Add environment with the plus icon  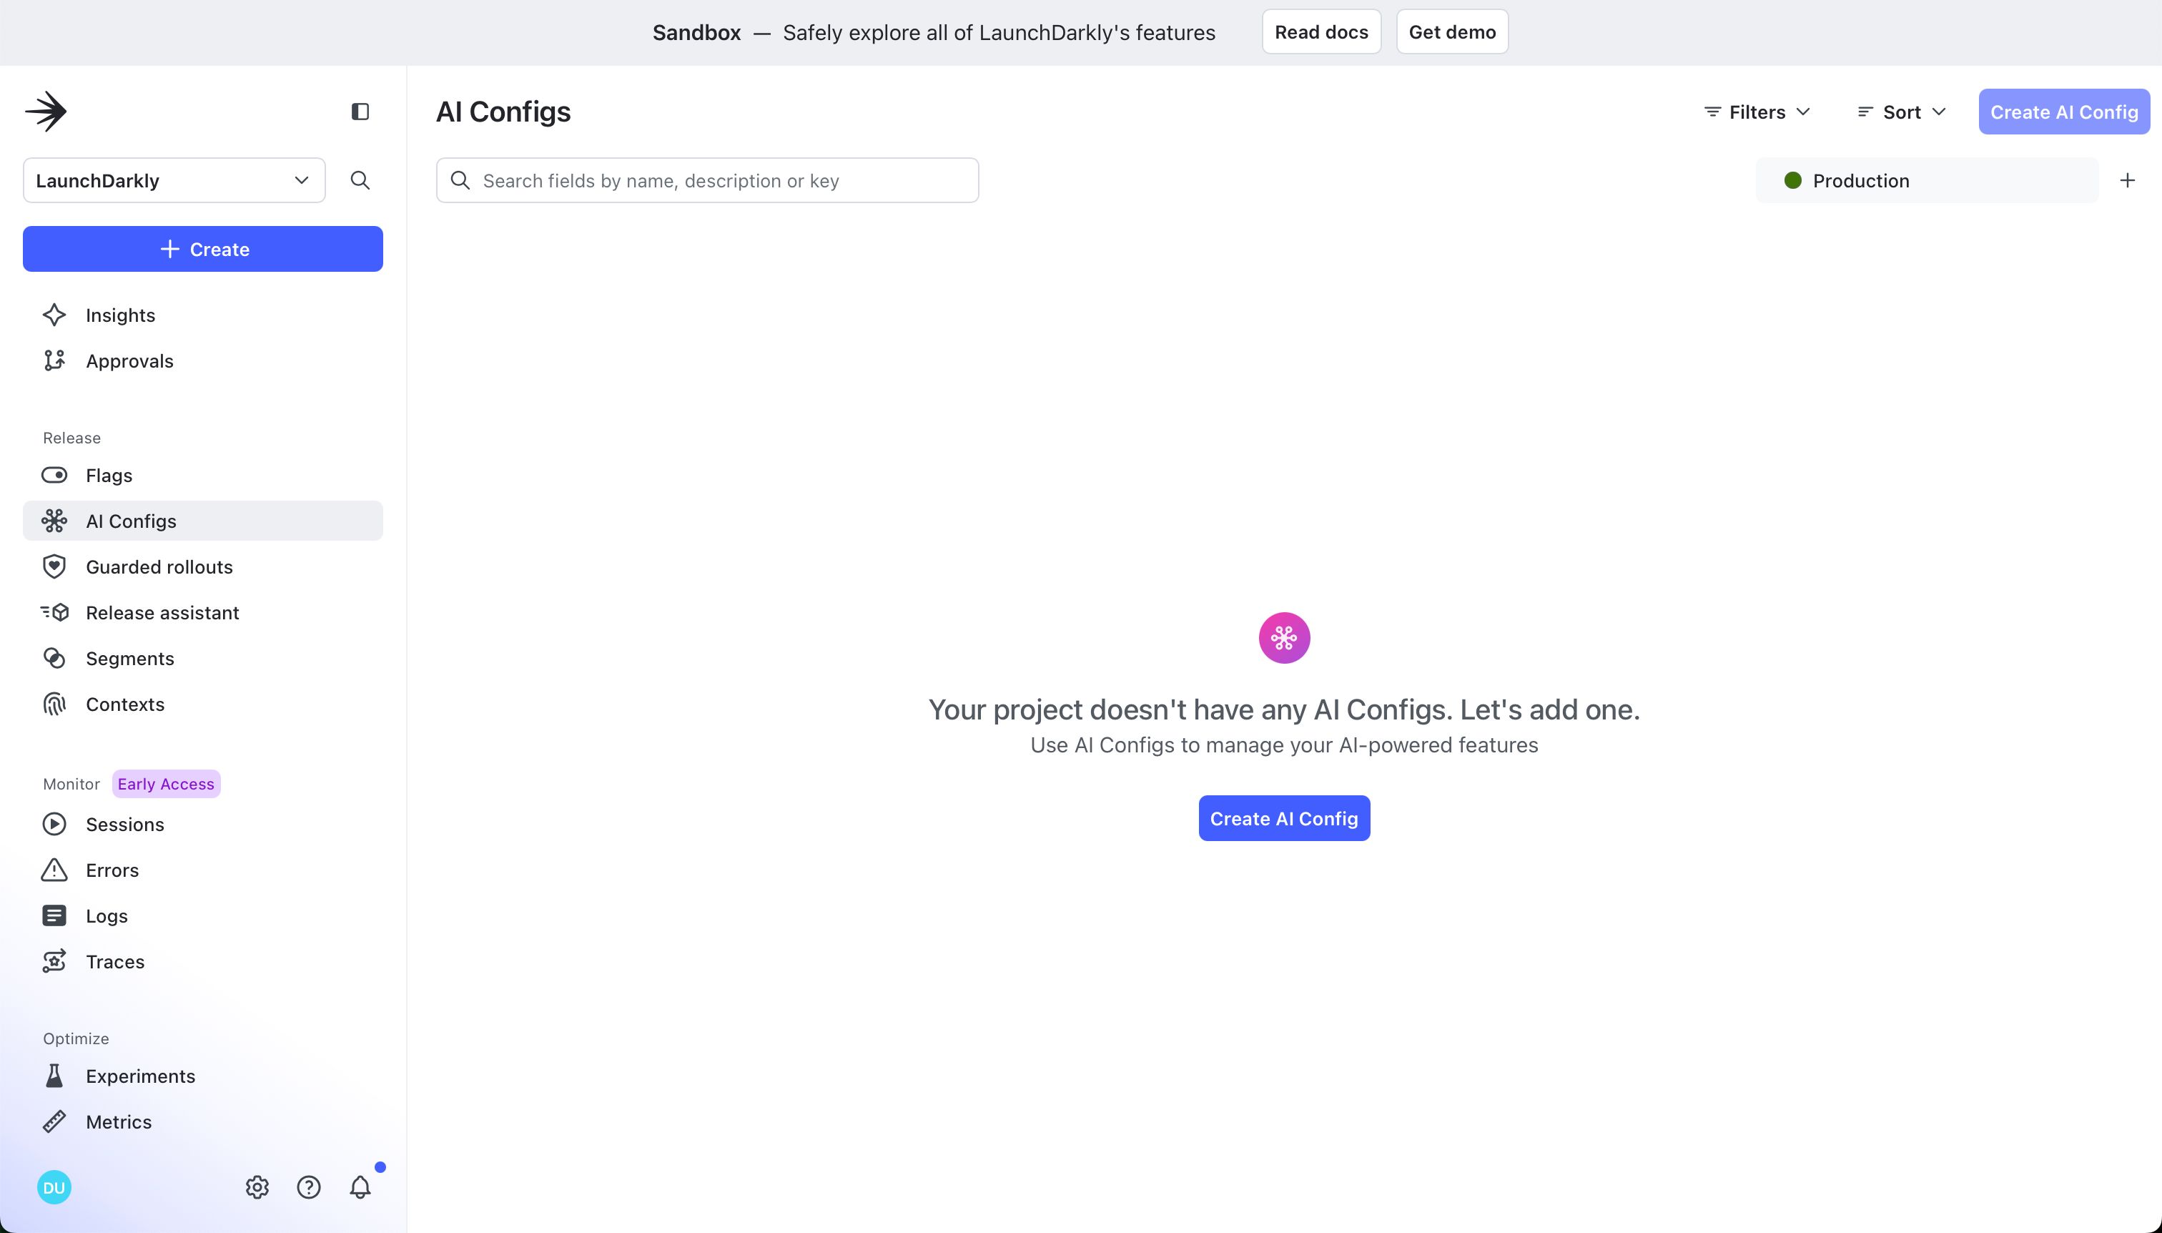[x=2127, y=180]
